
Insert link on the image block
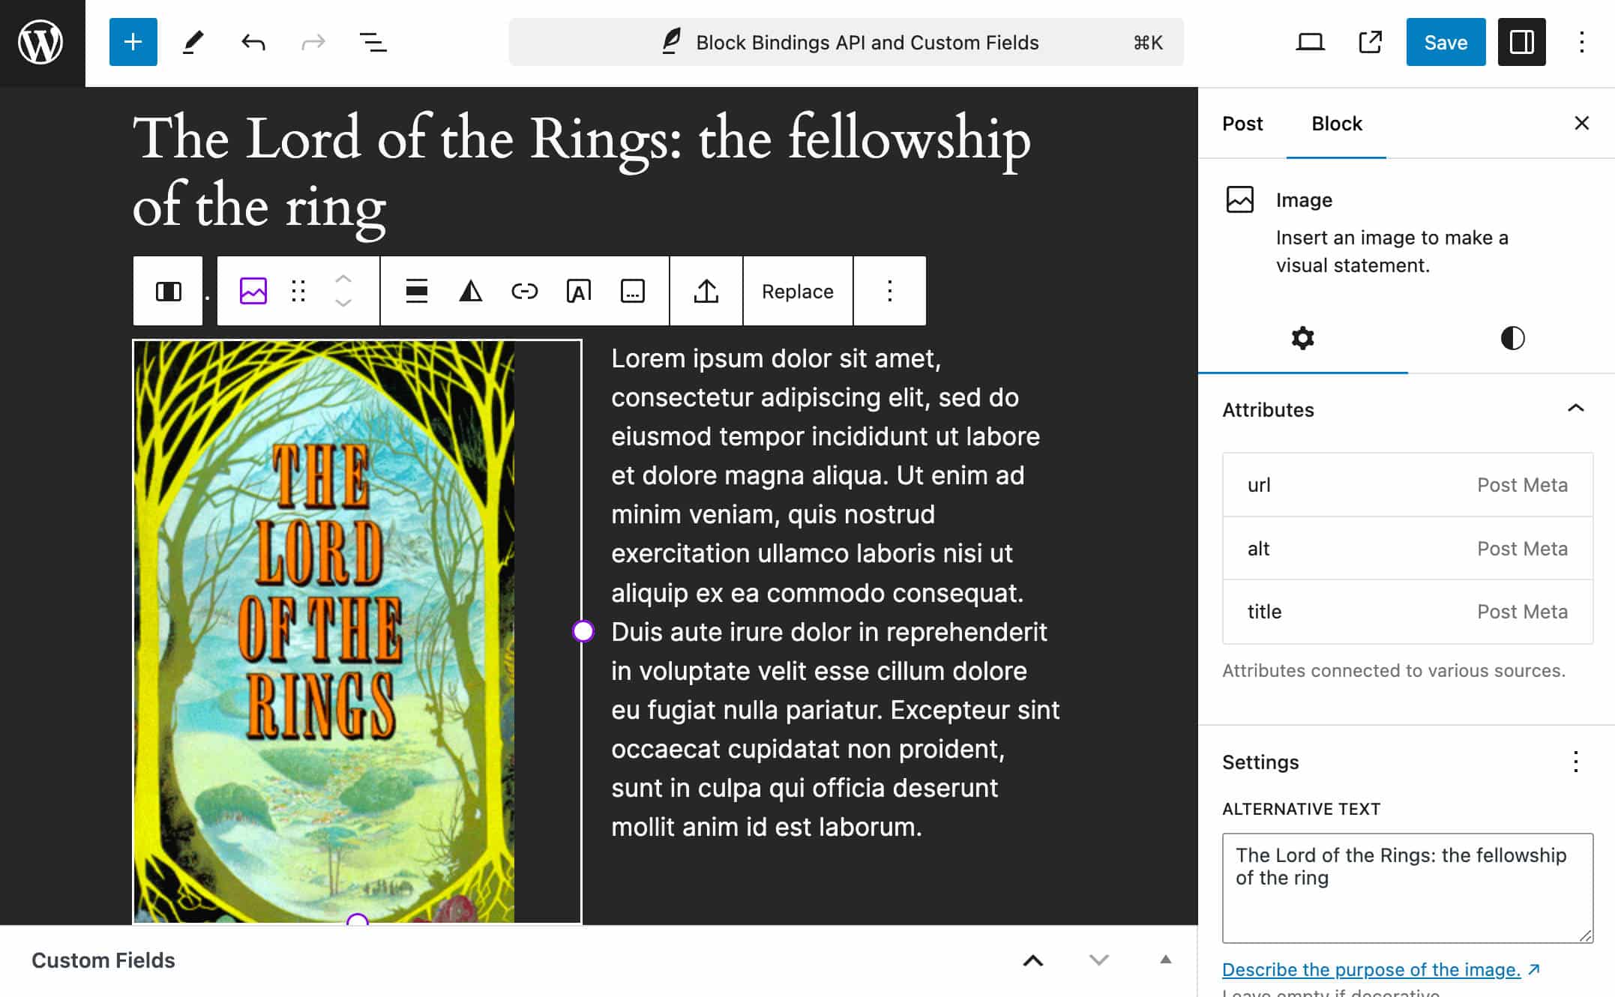(524, 291)
